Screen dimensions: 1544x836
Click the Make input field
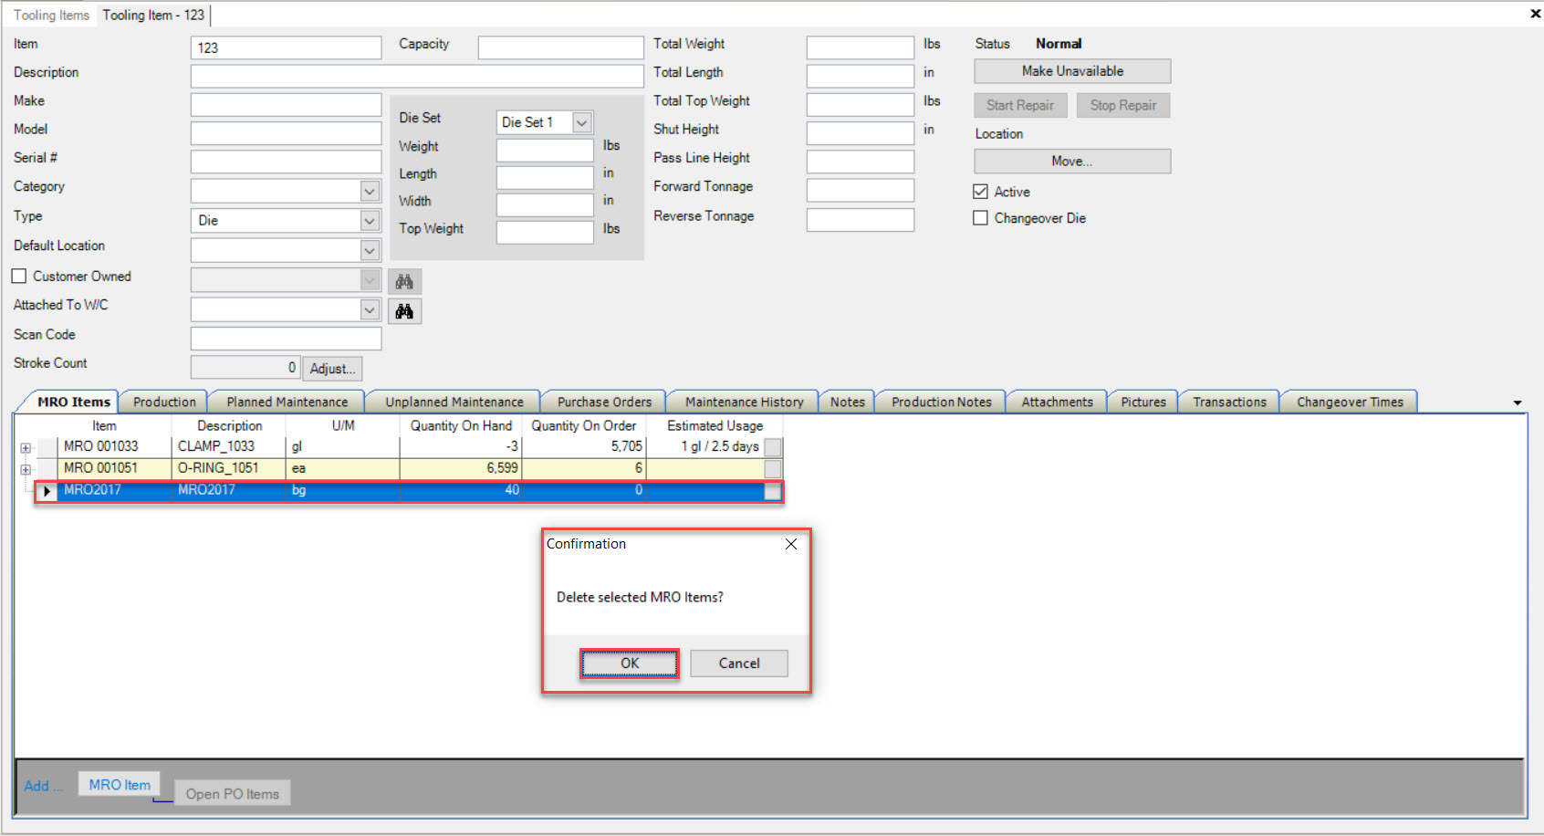(286, 105)
